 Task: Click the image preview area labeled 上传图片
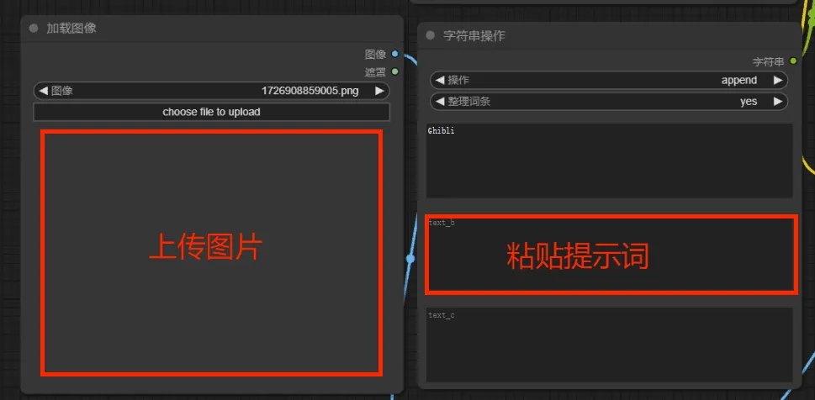pyautogui.click(x=211, y=252)
